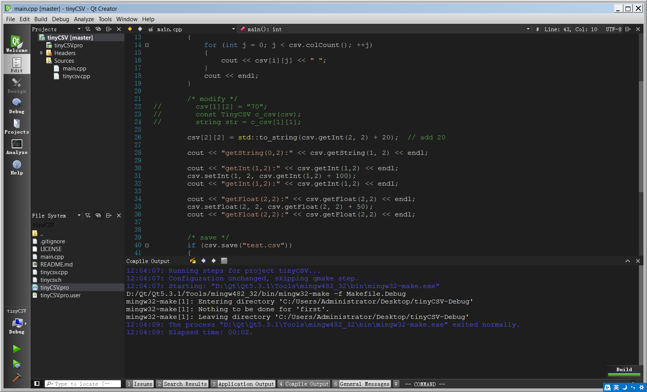Toggle the left sidebar visibility
The width and height of the screenshot is (647, 392).
point(37,384)
